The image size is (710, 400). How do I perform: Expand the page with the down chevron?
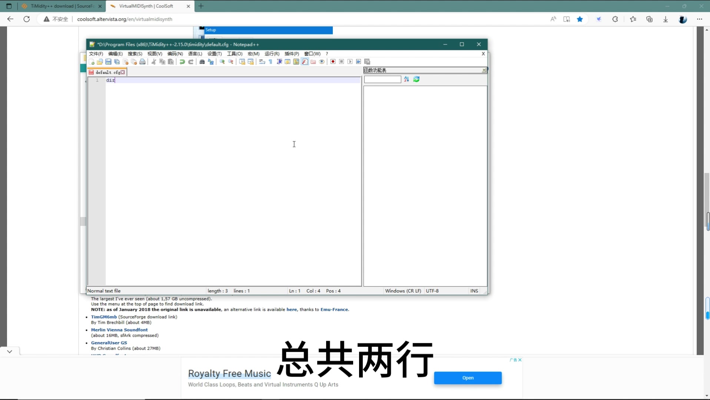point(9,351)
